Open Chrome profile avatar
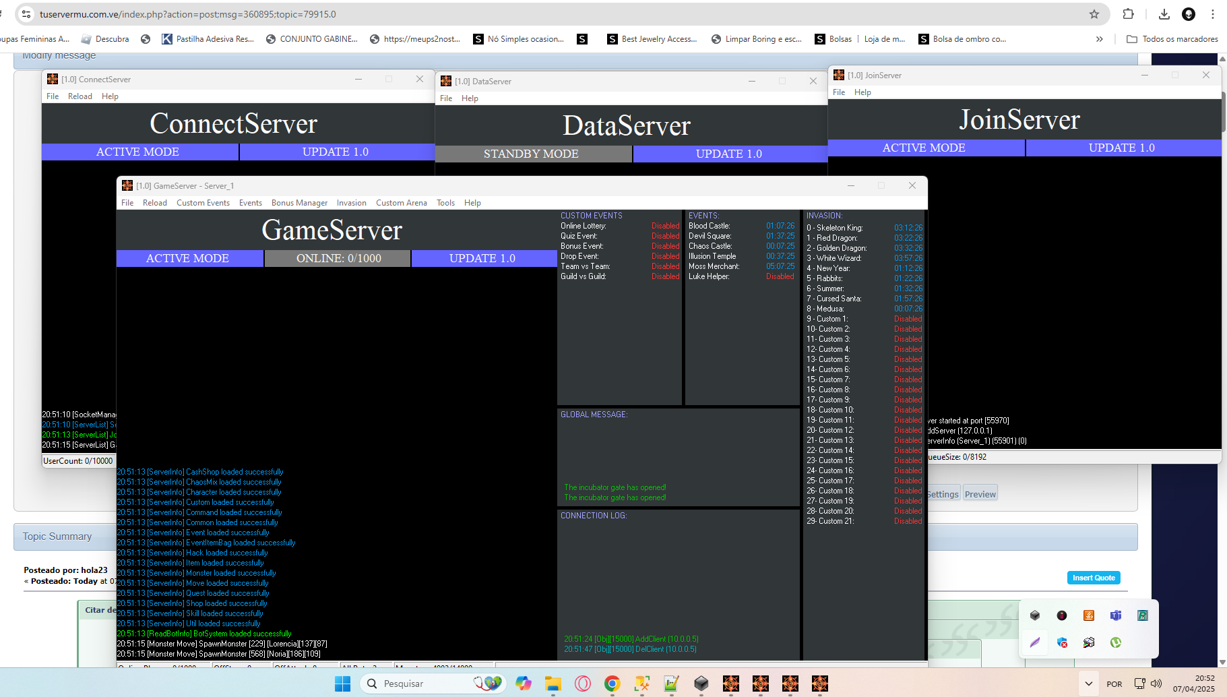Viewport: 1227px width, 697px height. tap(1189, 14)
